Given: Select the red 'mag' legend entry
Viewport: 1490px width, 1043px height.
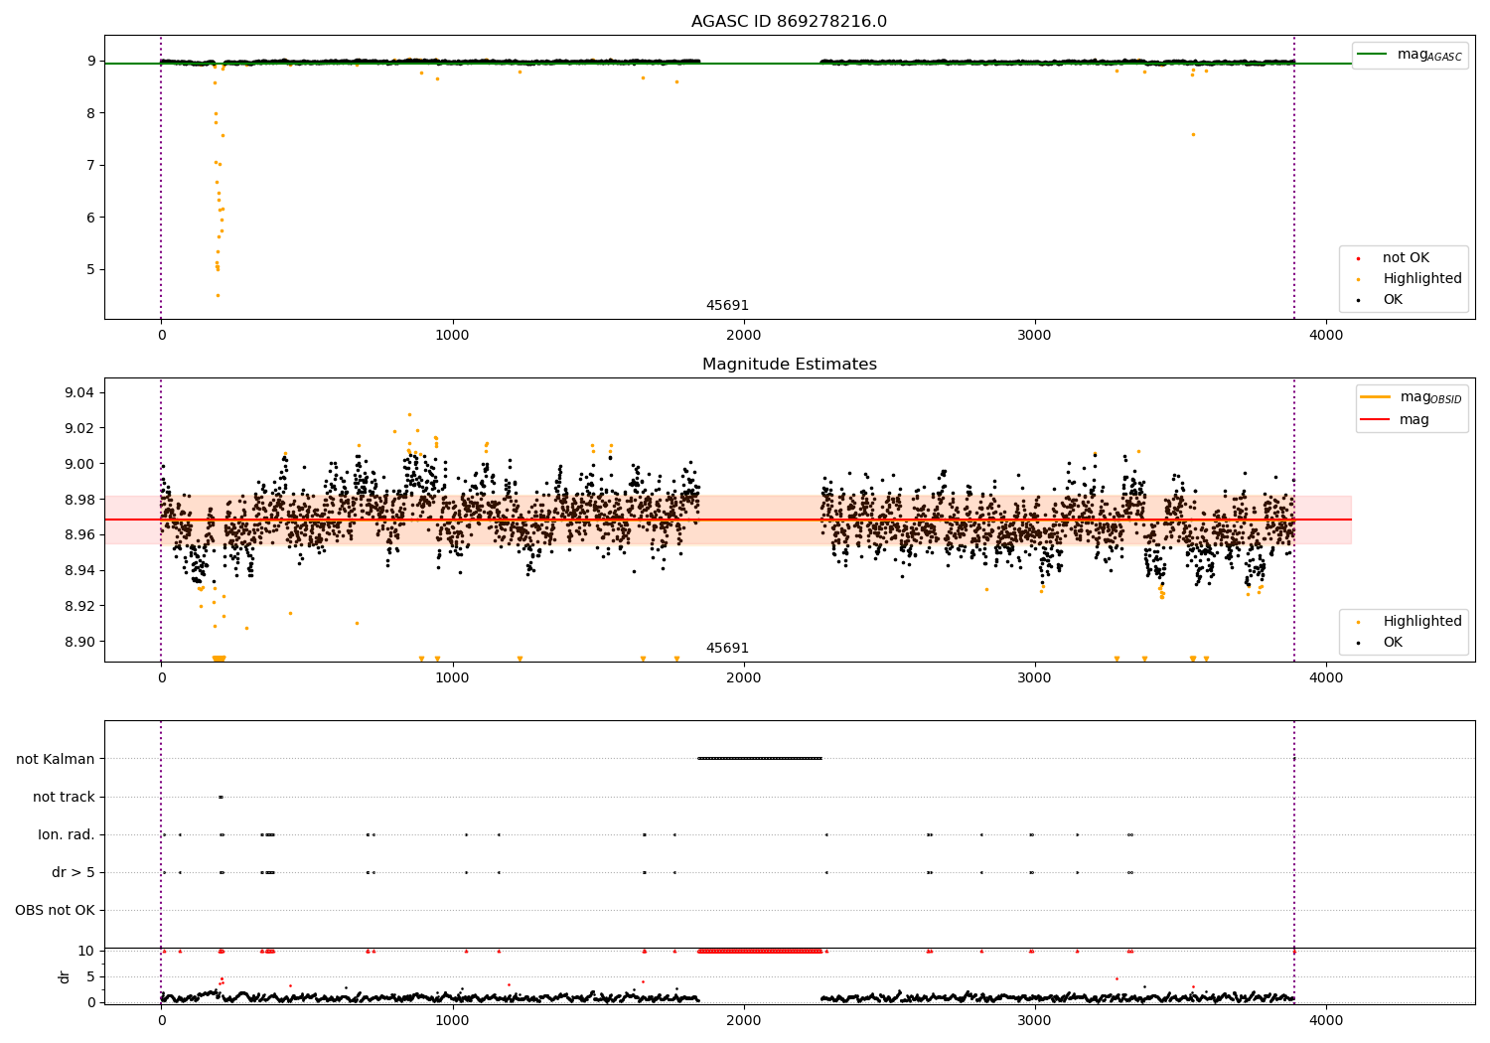Looking at the screenshot, I should tap(1395, 420).
